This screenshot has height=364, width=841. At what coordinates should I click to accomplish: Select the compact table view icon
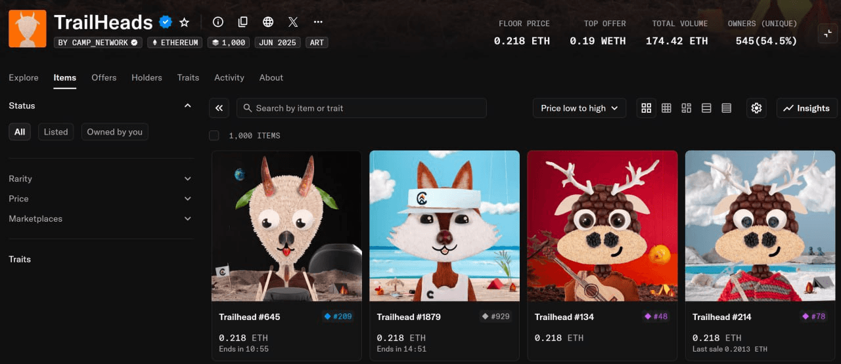coord(726,108)
